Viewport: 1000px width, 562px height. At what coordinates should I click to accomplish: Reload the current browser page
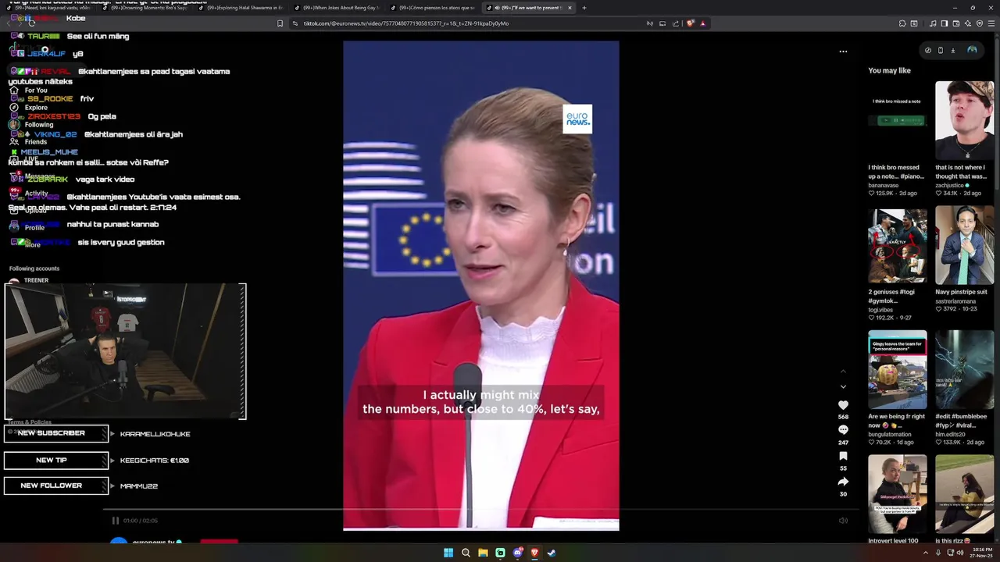(x=31, y=23)
